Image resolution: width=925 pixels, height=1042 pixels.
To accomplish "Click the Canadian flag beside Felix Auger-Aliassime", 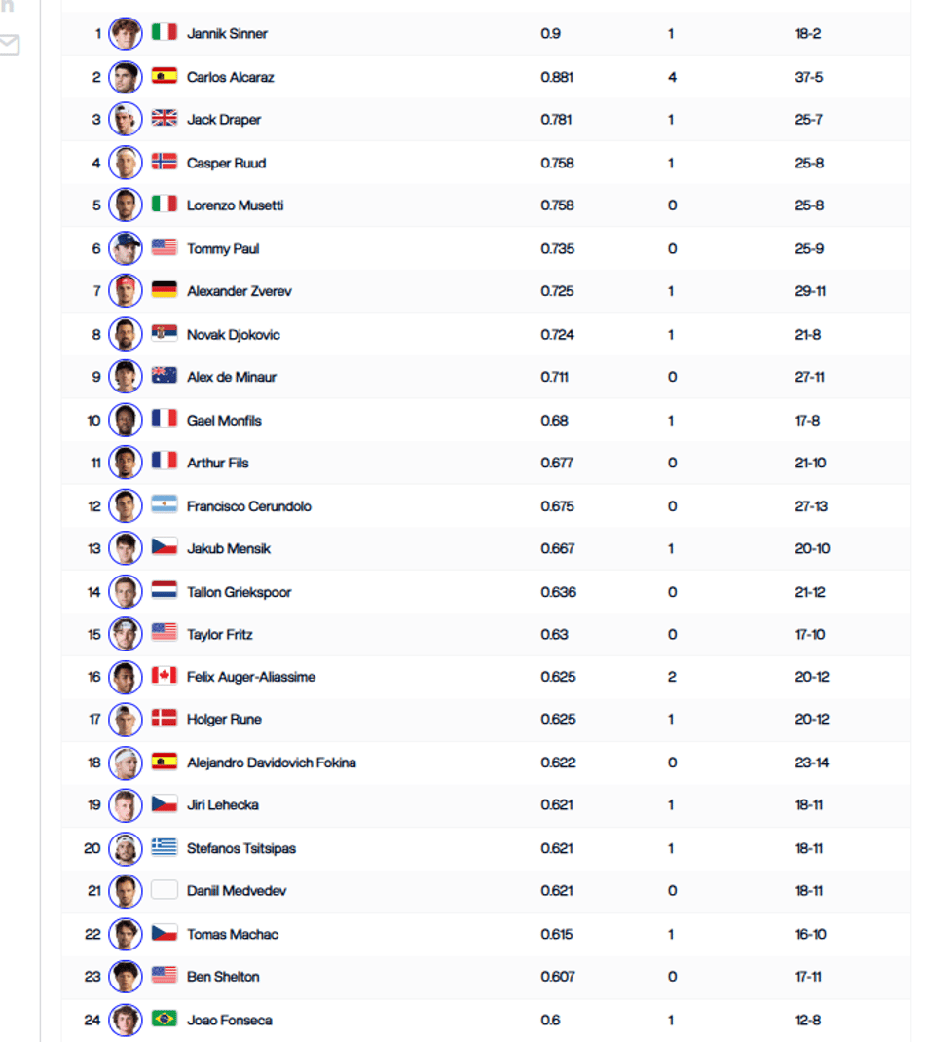I will point(165,676).
